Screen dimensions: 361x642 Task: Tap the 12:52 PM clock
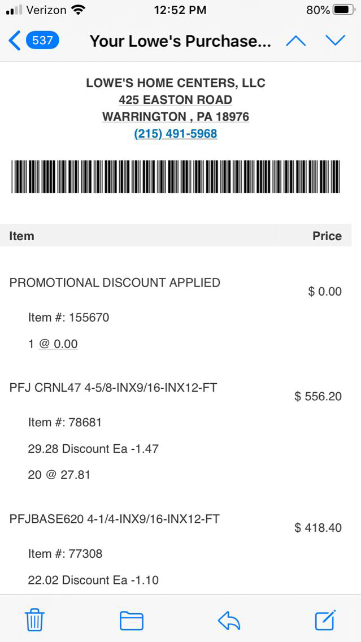point(180,10)
